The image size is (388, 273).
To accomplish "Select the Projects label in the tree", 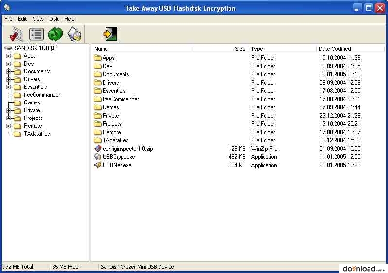I will pos(33,118).
